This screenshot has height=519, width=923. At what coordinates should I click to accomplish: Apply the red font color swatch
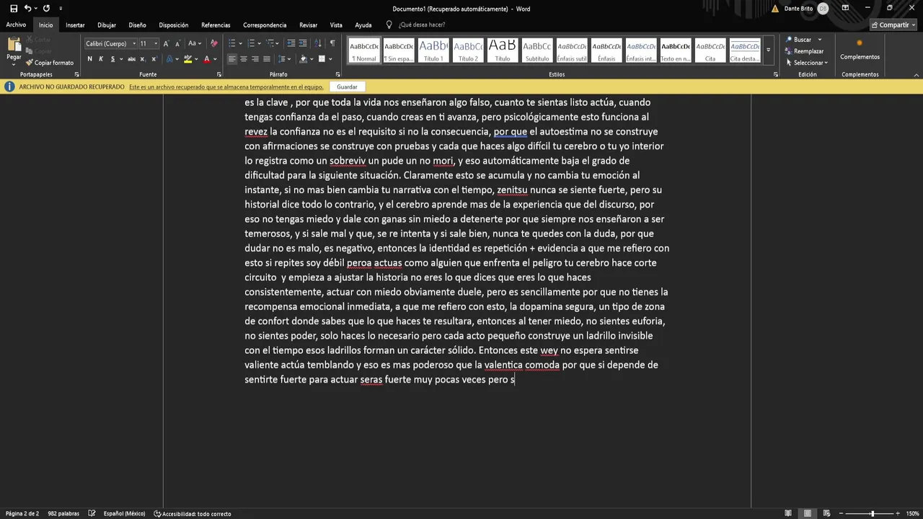pyautogui.click(x=206, y=59)
